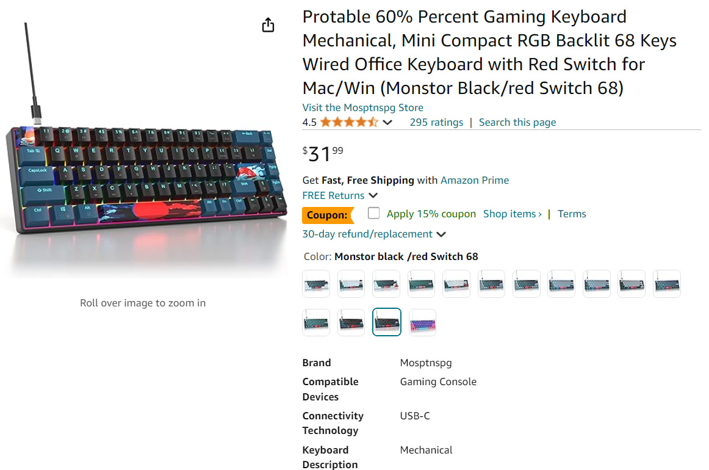Visit the Mosptnspg Store link

point(362,107)
